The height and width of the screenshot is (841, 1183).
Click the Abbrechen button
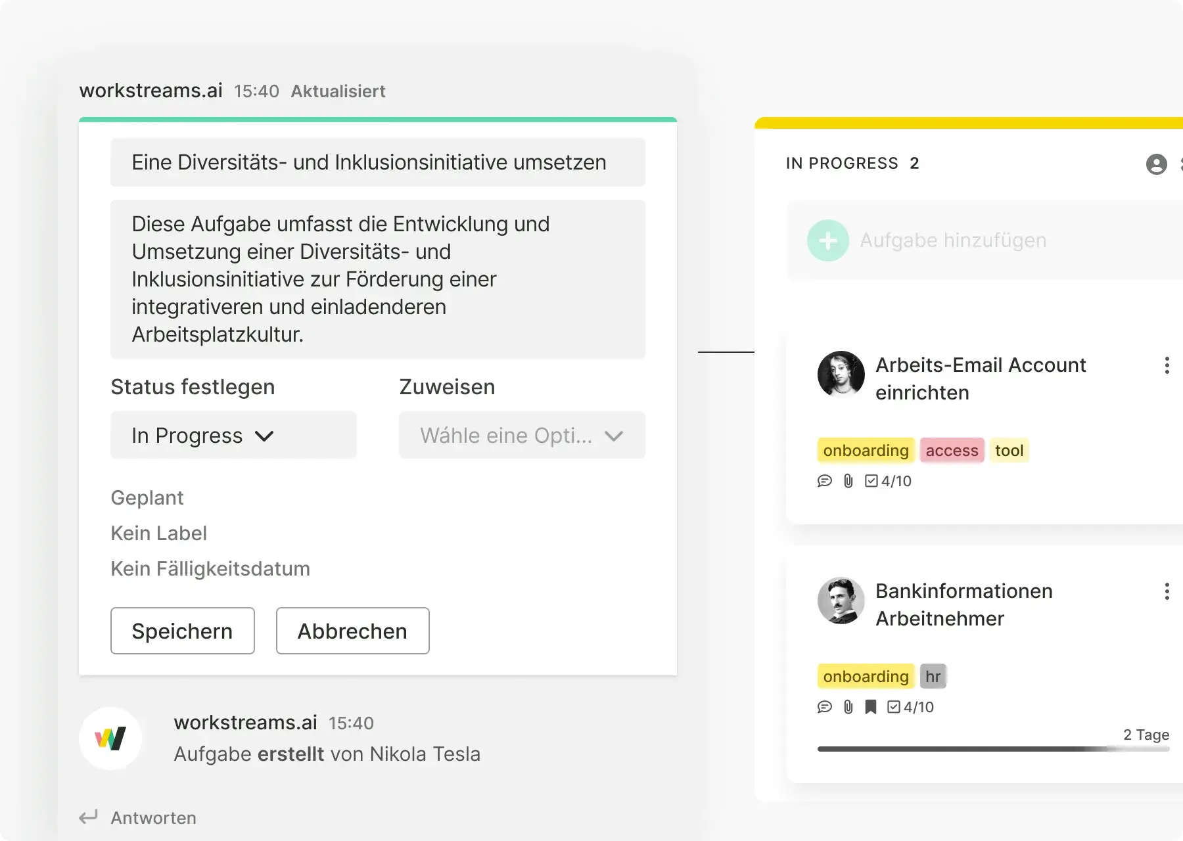[x=352, y=631]
